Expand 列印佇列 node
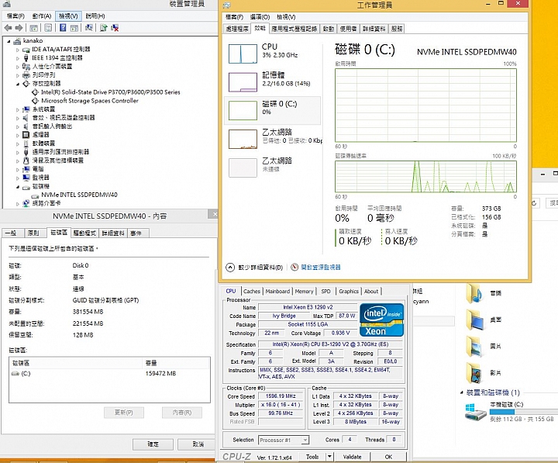Viewport: 558px width, 463px height. (x=17, y=75)
